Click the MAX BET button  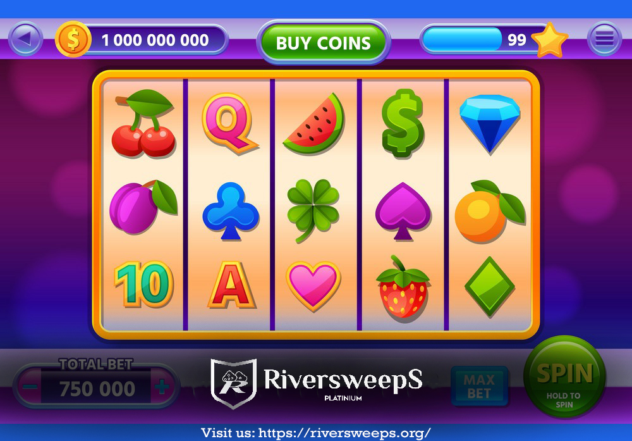click(479, 386)
